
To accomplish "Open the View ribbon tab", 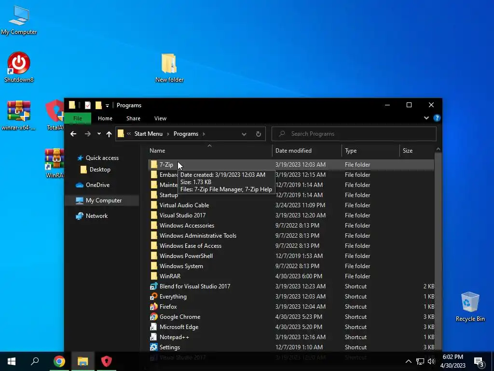I will click(x=160, y=118).
